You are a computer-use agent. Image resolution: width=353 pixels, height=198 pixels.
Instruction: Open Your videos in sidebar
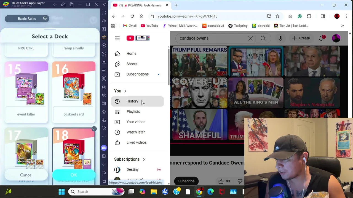(x=137, y=122)
